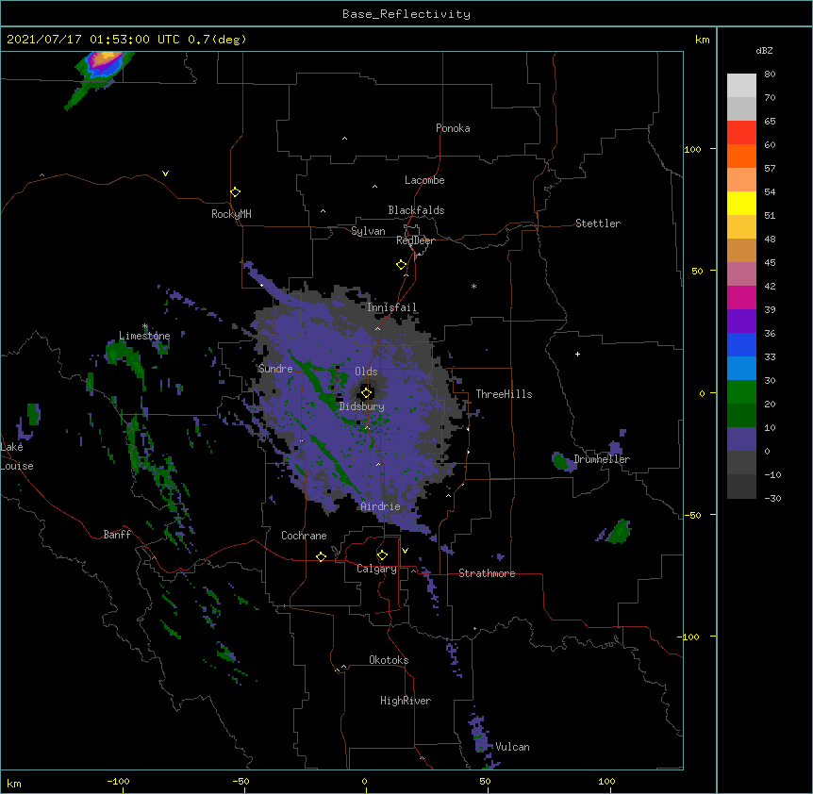Click the Innisfail city label

392,307
